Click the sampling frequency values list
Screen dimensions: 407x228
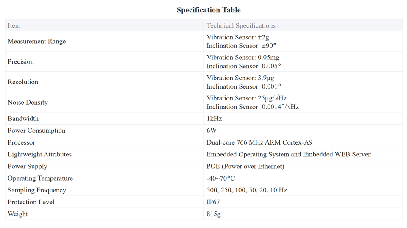pos(247,190)
